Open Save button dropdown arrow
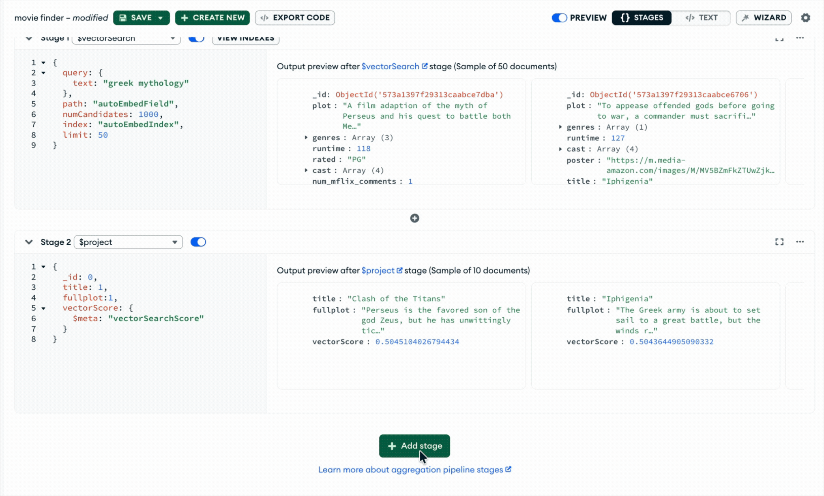 point(161,18)
